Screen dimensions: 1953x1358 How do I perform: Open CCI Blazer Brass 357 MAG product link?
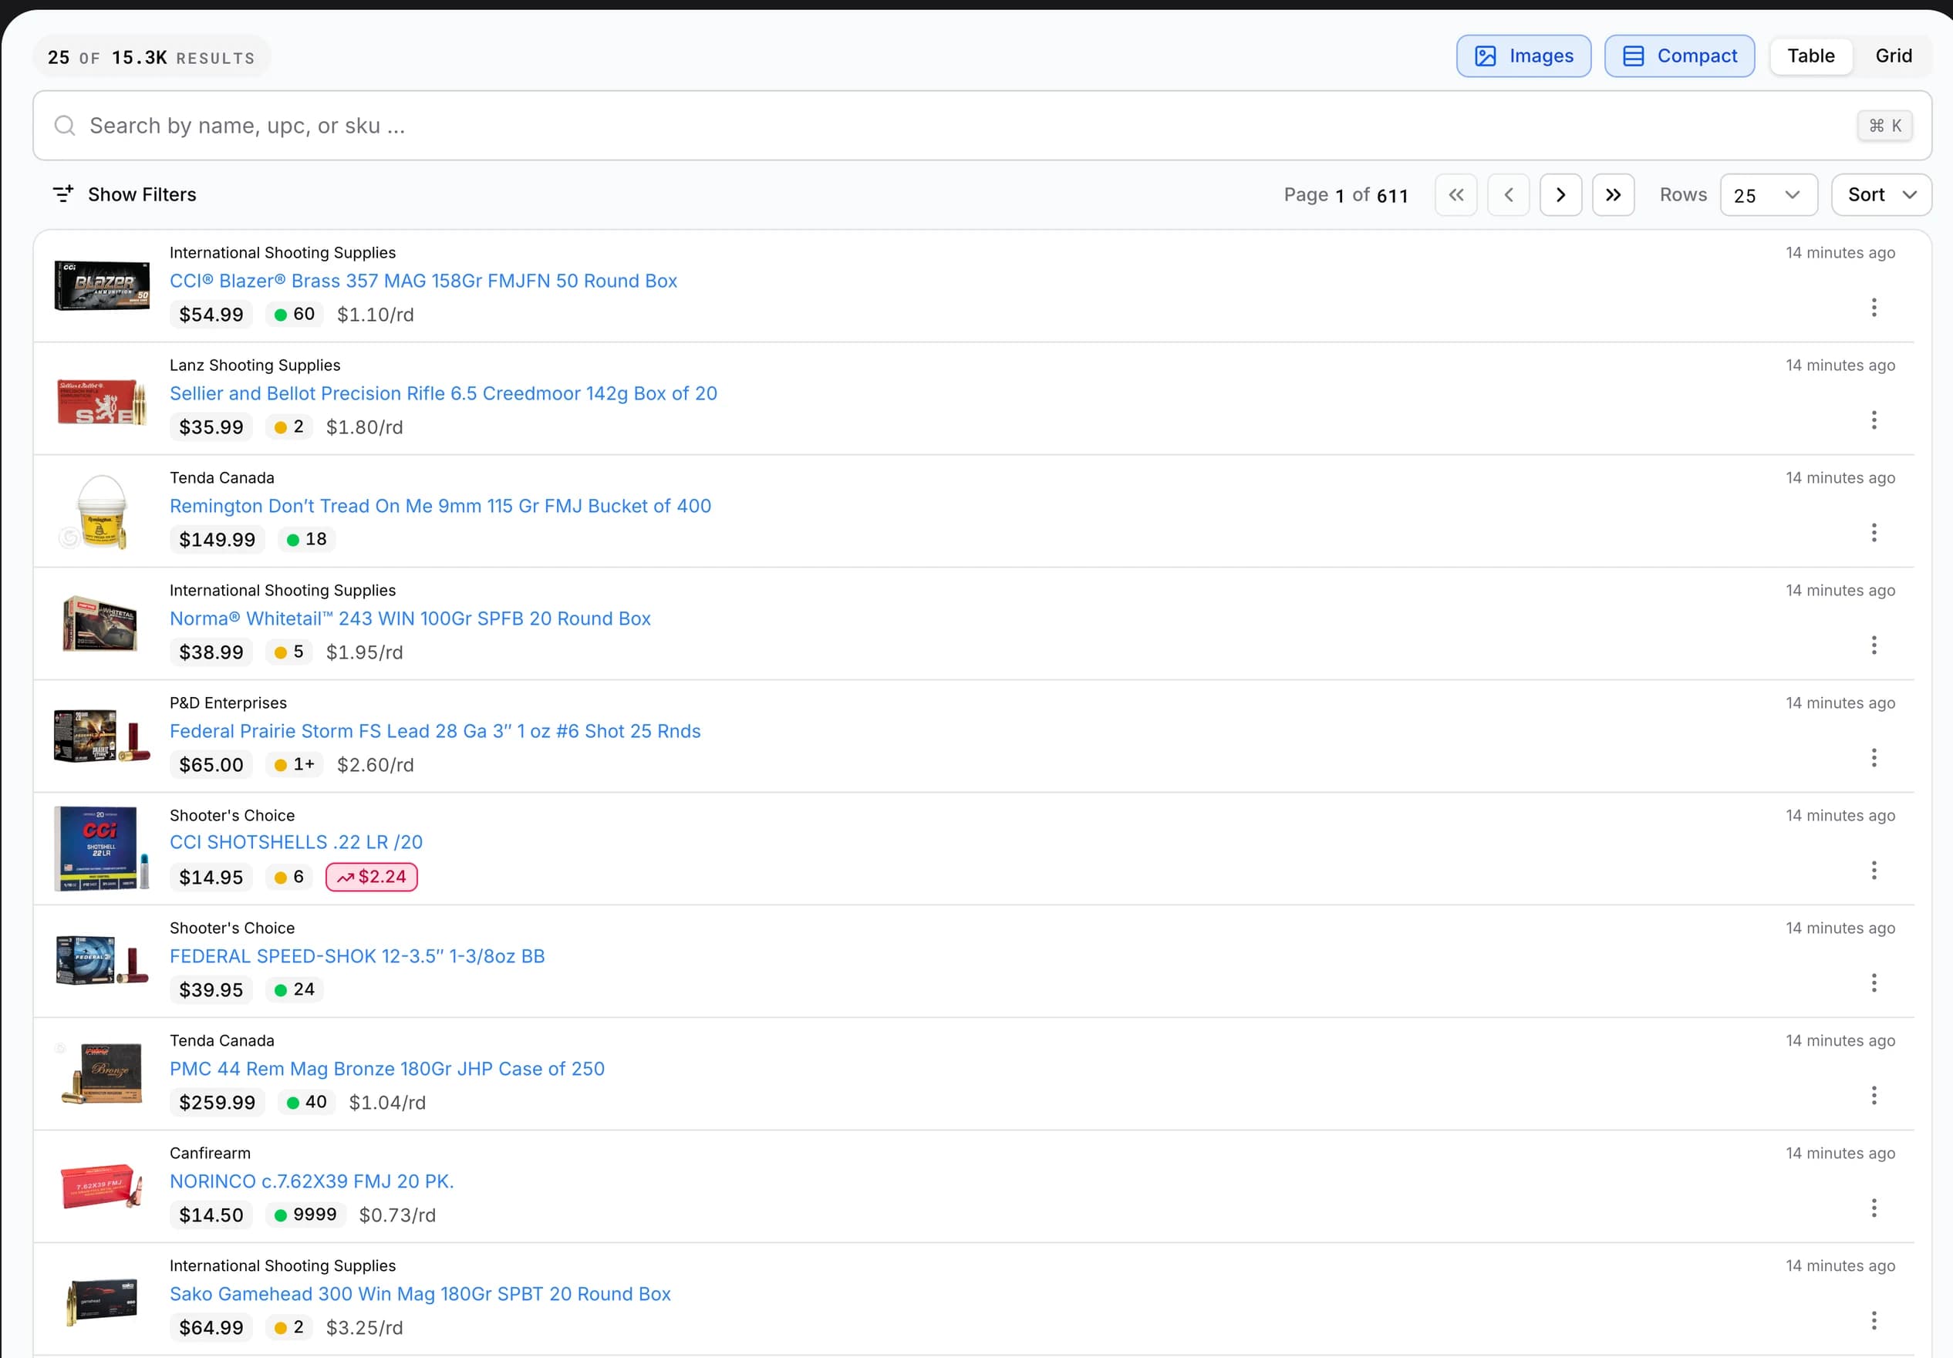click(423, 281)
